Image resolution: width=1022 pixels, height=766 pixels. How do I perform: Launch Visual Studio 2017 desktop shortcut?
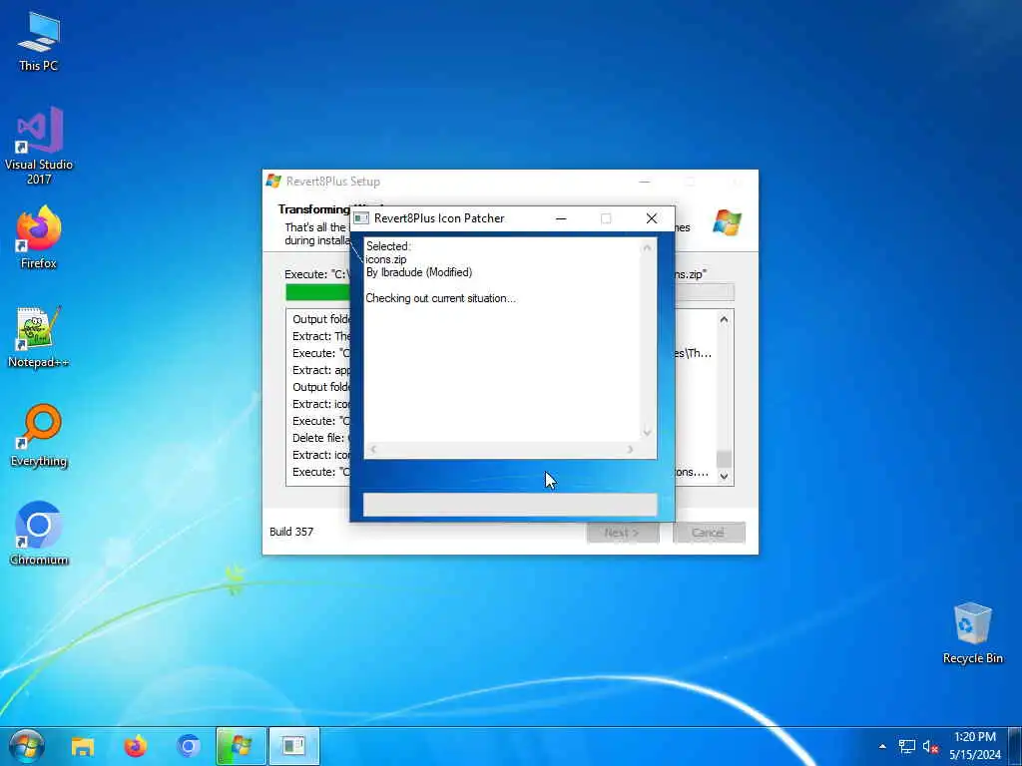pyautogui.click(x=39, y=146)
